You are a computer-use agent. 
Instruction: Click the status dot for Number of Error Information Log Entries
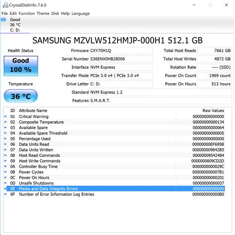coord(5,194)
